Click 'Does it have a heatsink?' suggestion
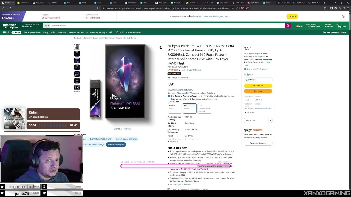Screen dimensions: 351x197 coord(126,139)
